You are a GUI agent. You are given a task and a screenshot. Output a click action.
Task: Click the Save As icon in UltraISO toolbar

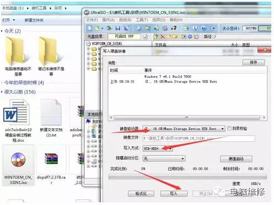tap(126, 28)
